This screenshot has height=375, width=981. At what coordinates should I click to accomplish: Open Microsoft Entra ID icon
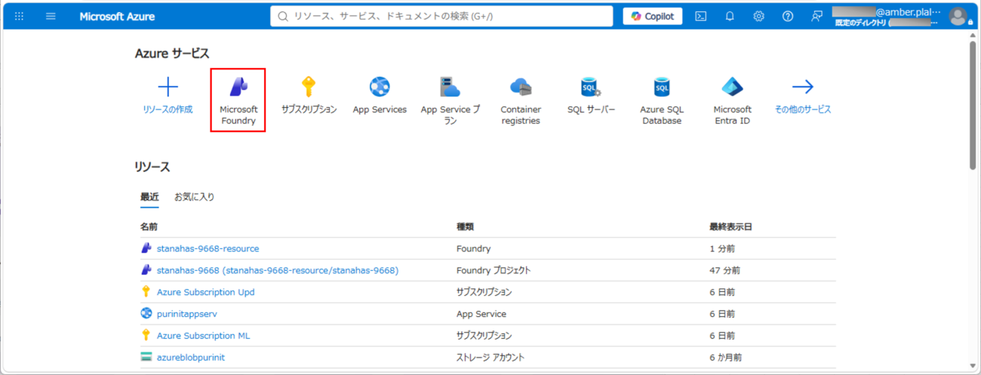tap(733, 87)
